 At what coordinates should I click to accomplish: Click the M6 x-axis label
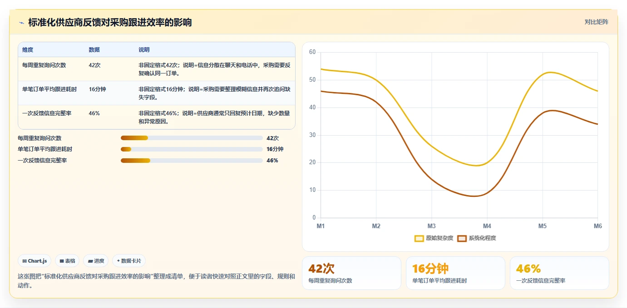point(597,226)
